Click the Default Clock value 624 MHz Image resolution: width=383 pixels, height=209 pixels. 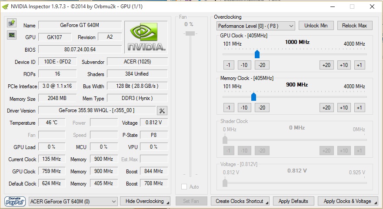point(52,183)
